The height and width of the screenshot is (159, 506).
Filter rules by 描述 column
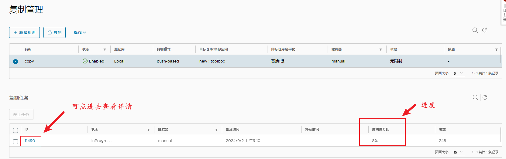pos(497,49)
